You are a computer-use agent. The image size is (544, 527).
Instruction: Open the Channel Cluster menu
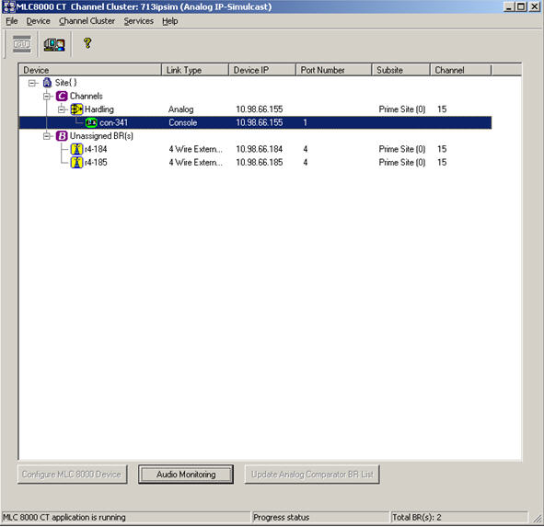click(x=87, y=21)
